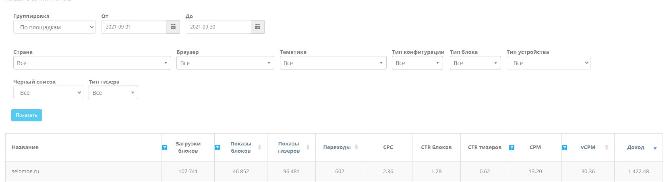Open the Группировка dropdown
The image size is (669, 182).
click(54, 27)
